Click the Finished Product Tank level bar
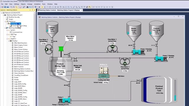189x106 pixels. pyautogui.click(x=175, y=90)
